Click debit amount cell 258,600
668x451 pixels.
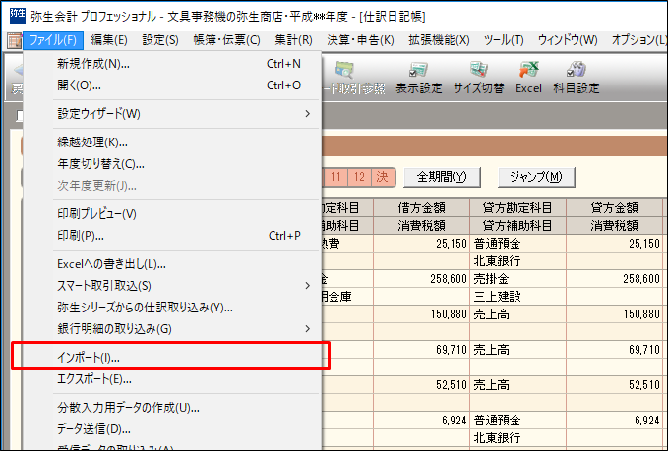pyautogui.click(x=421, y=279)
